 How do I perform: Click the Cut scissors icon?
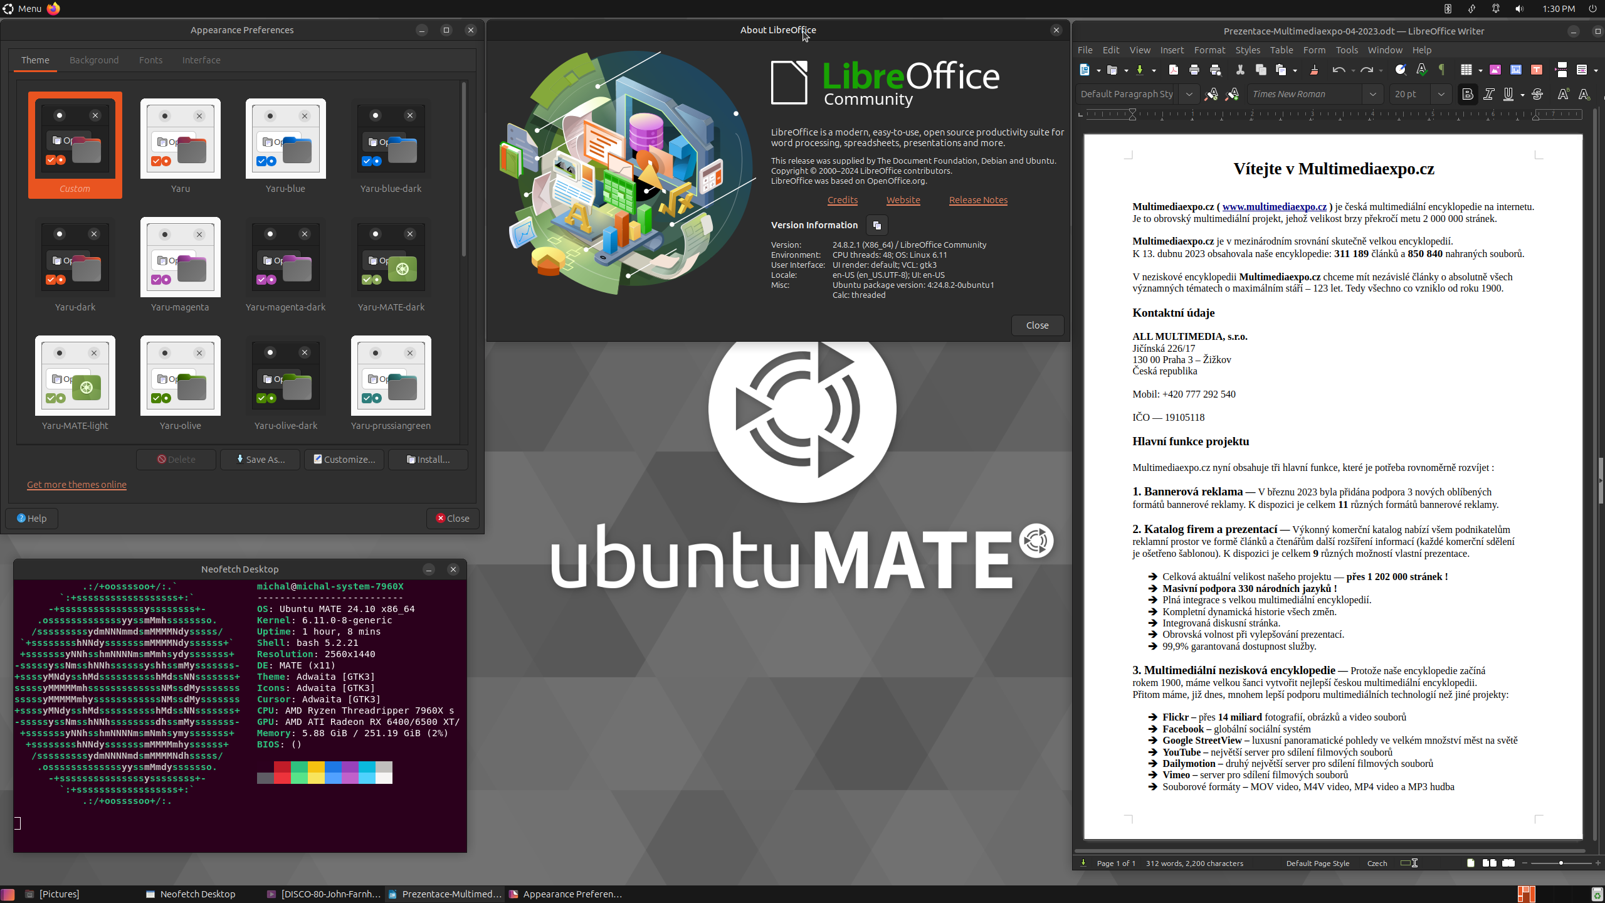(1239, 70)
